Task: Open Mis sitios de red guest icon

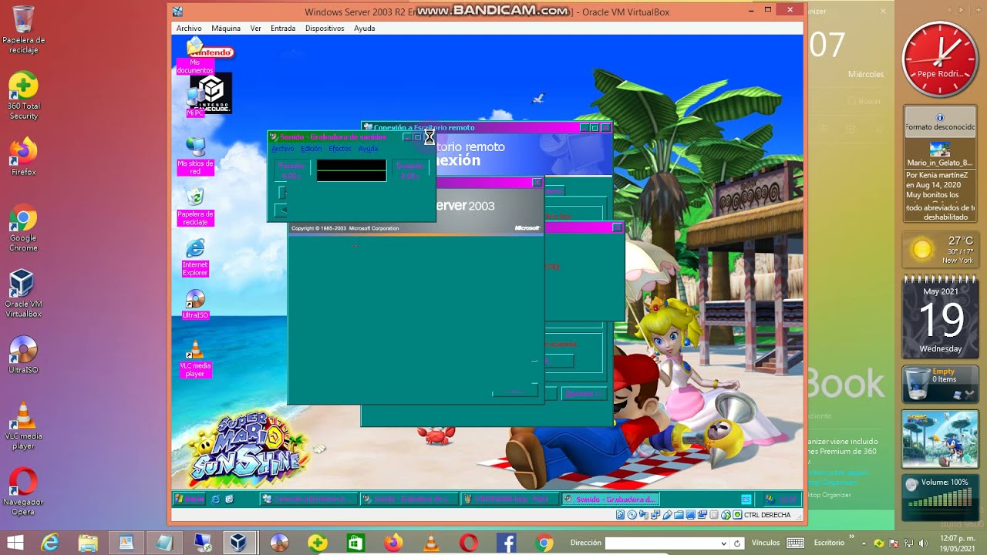Action: [x=195, y=156]
